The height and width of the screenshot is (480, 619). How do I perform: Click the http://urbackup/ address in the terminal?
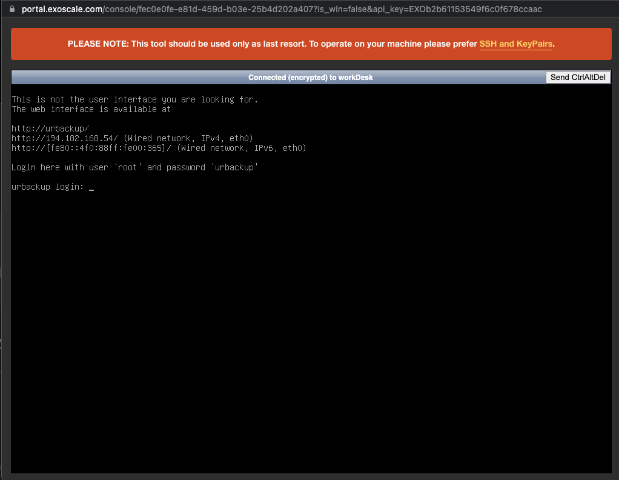pos(50,128)
